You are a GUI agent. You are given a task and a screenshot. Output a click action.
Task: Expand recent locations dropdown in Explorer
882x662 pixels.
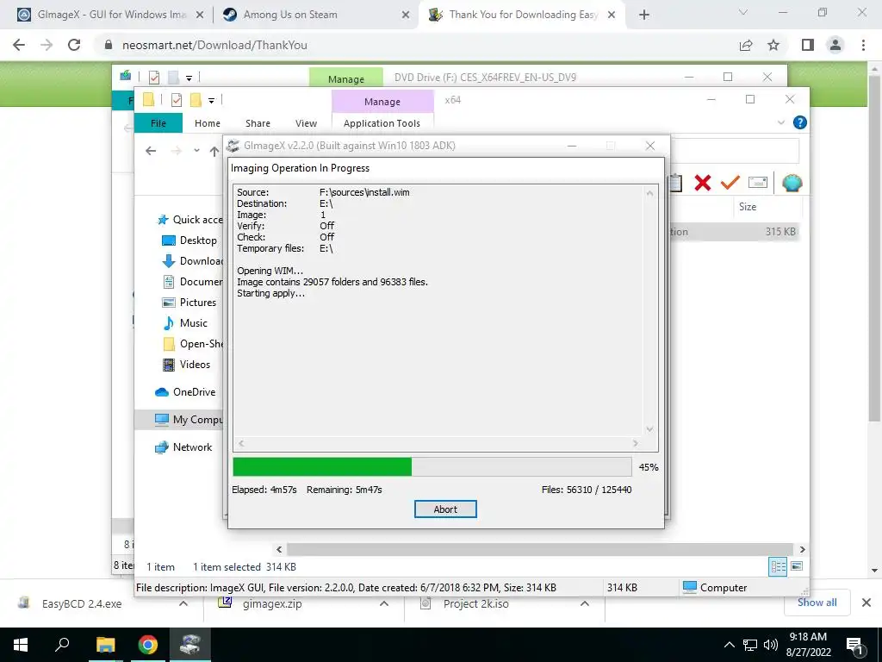point(196,151)
